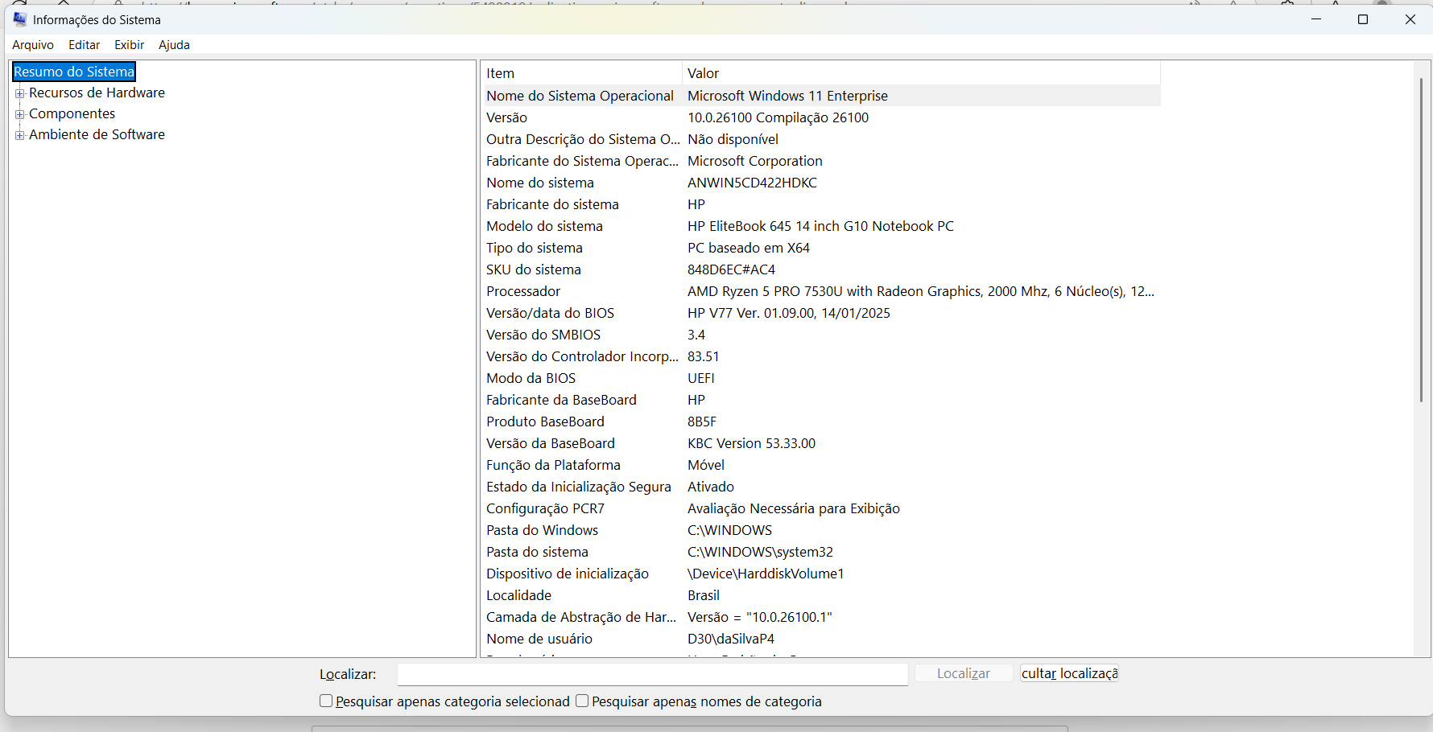Select Modelo do sistema row
The width and height of the screenshot is (1433, 732).
(822, 226)
